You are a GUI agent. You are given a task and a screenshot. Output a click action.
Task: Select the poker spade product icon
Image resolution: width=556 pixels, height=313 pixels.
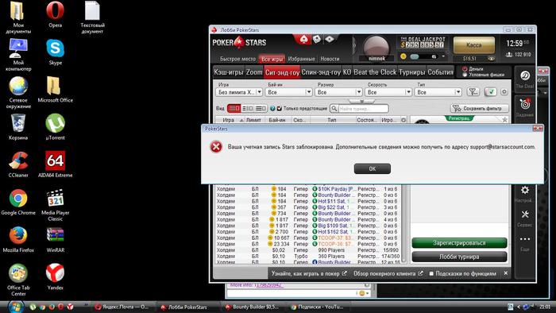[304, 39]
